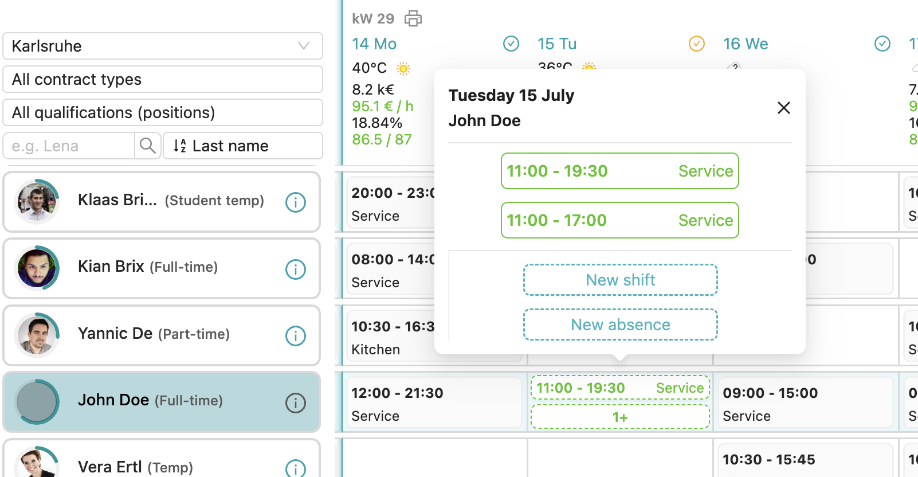Click the New shift button
Image resolution: width=918 pixels, height=477 pixels.
coord(620,280)
